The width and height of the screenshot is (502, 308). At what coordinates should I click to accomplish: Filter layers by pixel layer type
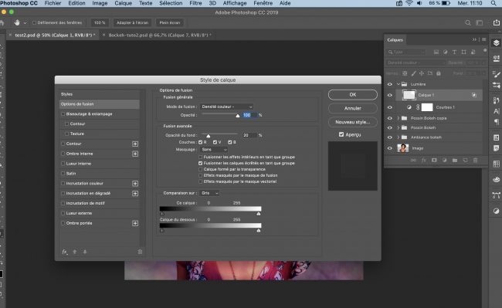pos(436,52)
